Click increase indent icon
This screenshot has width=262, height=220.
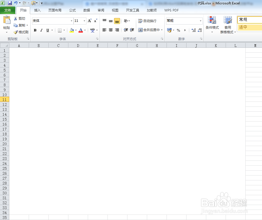tap(132, 30)
